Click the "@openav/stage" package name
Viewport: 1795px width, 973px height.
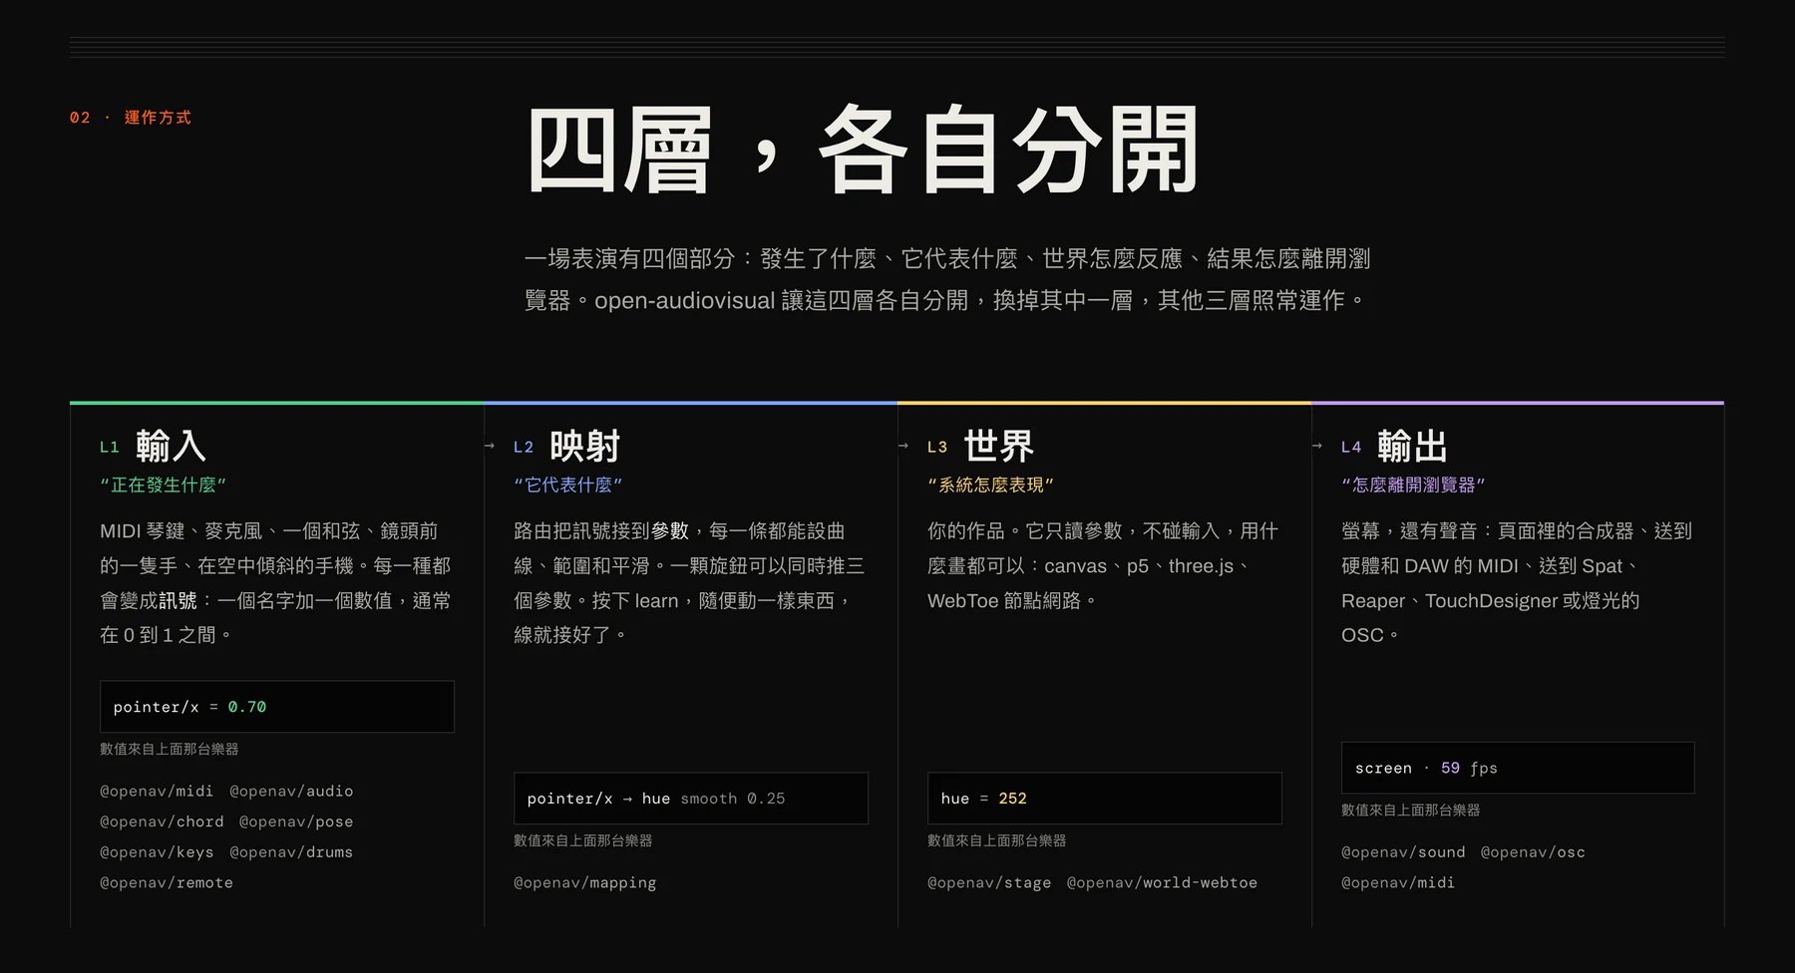click(989, 882)
